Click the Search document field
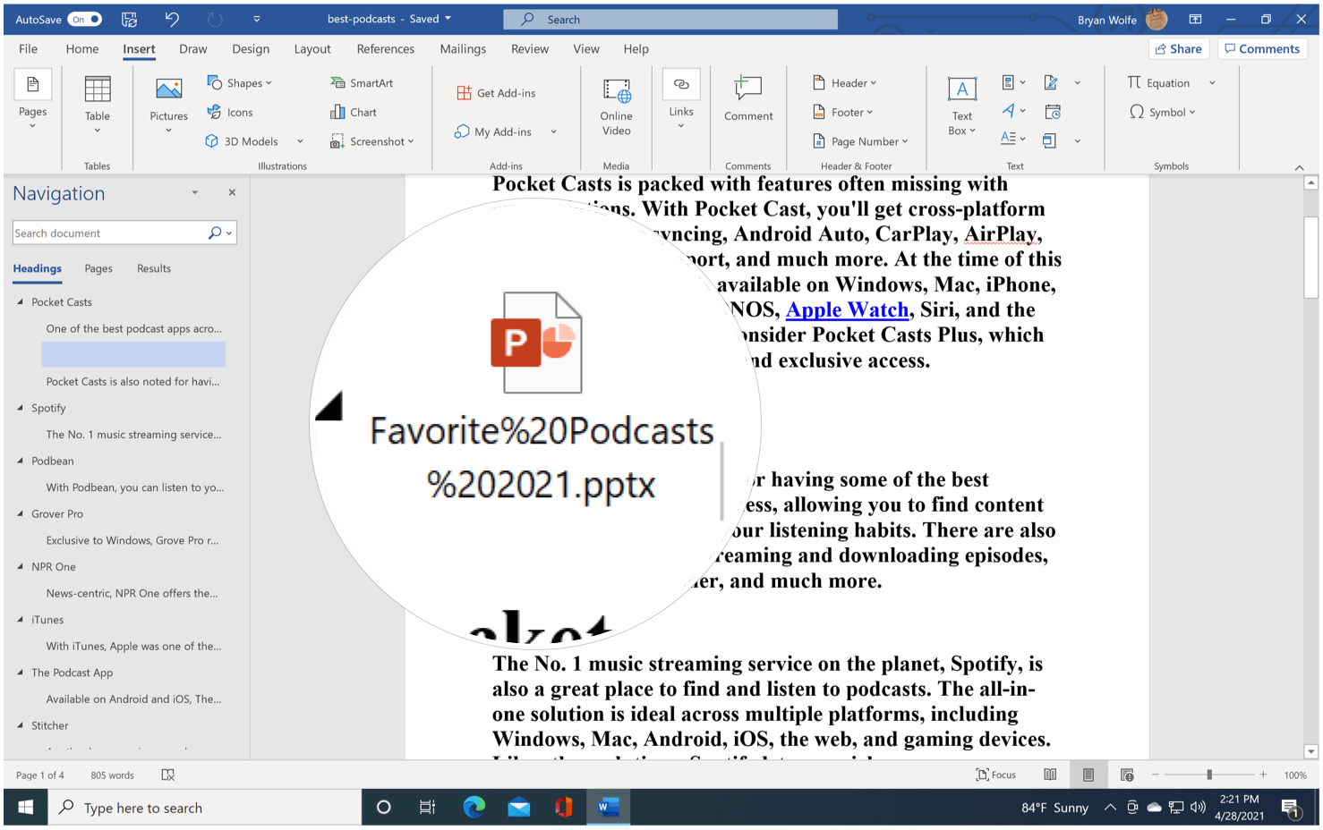1323x830 pixels. 124,233
